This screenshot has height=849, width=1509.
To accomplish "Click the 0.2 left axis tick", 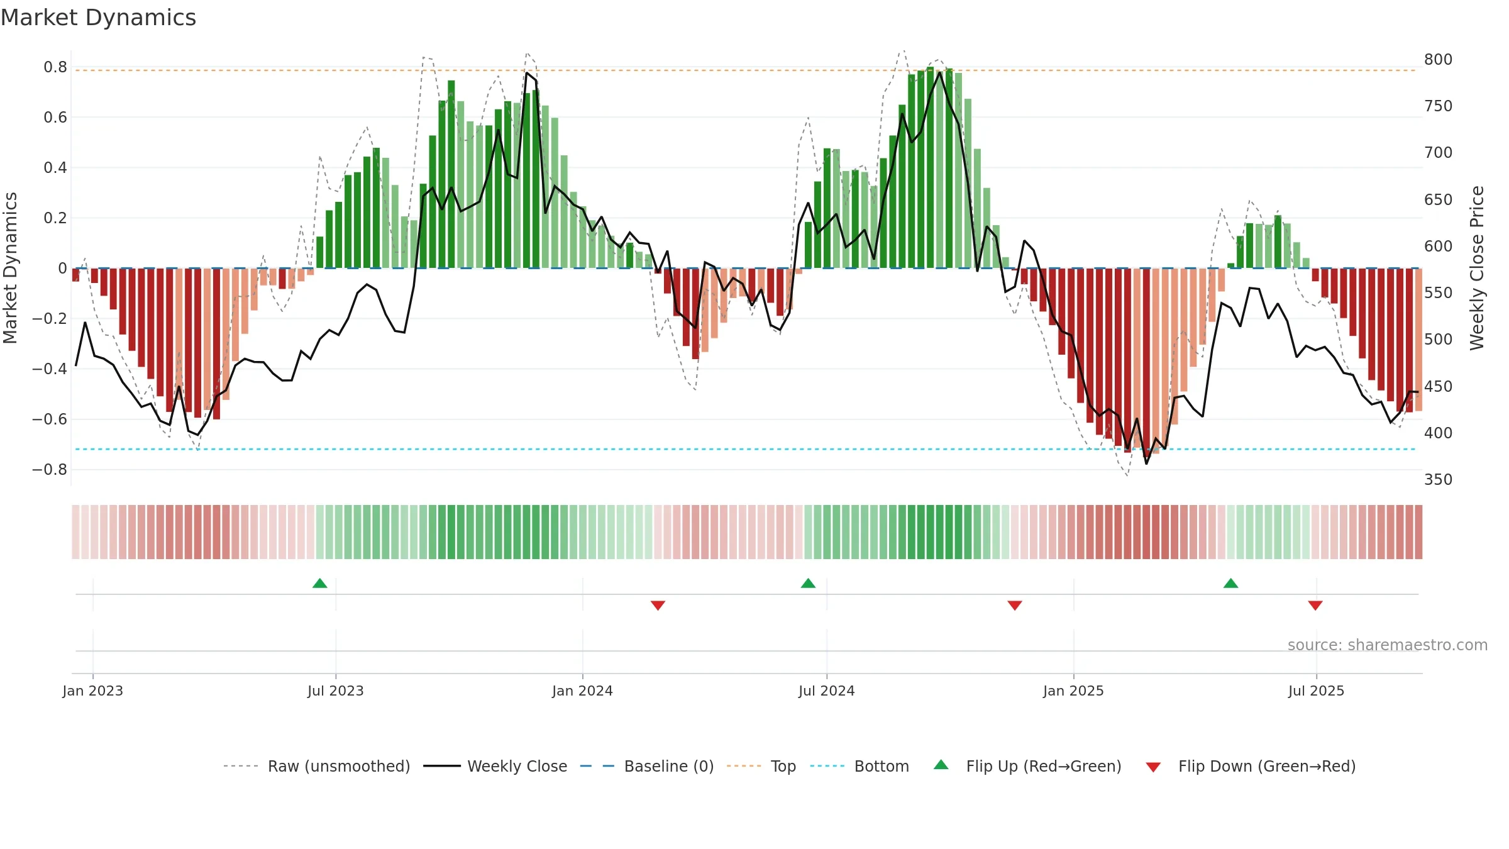I will pyautogui.click(x=55, y=218).
